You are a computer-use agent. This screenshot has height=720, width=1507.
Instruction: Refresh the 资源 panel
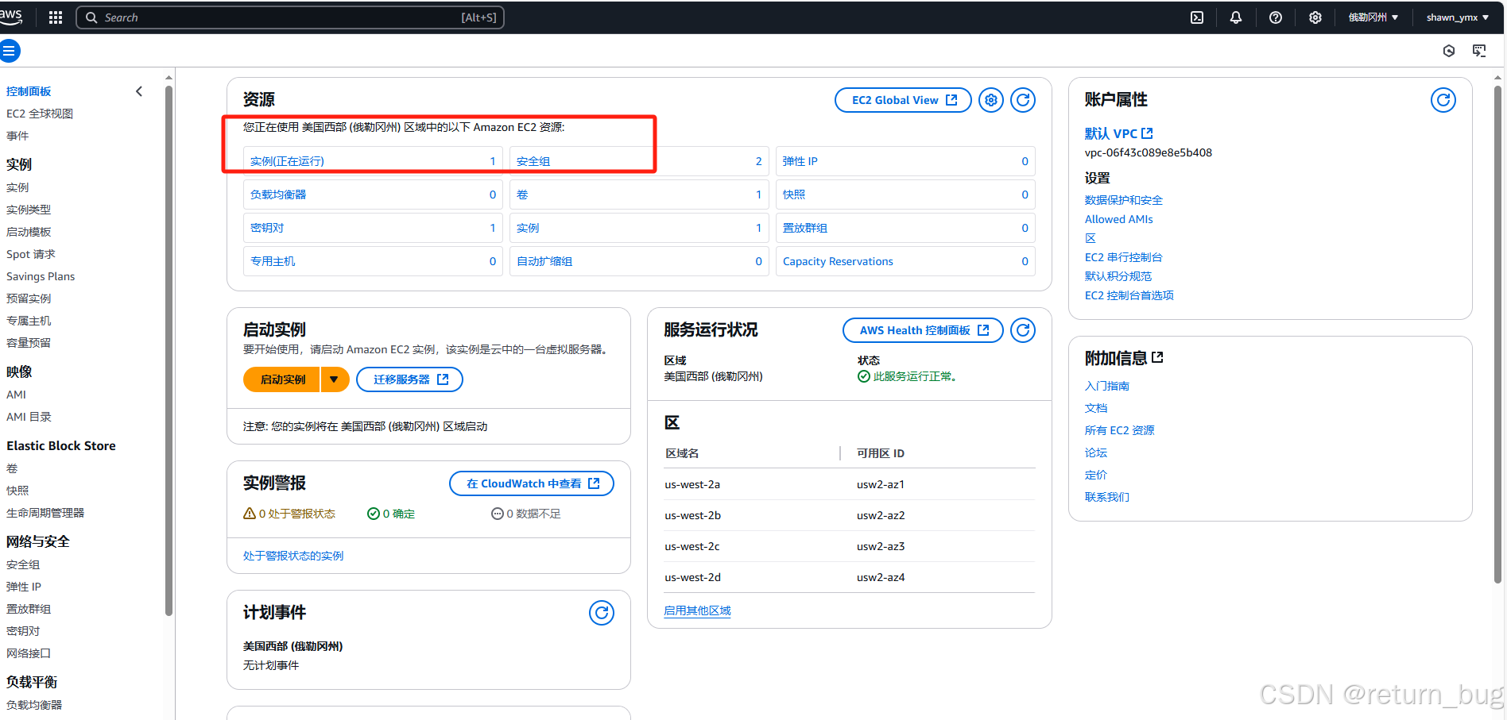(x=1023, y=100)
